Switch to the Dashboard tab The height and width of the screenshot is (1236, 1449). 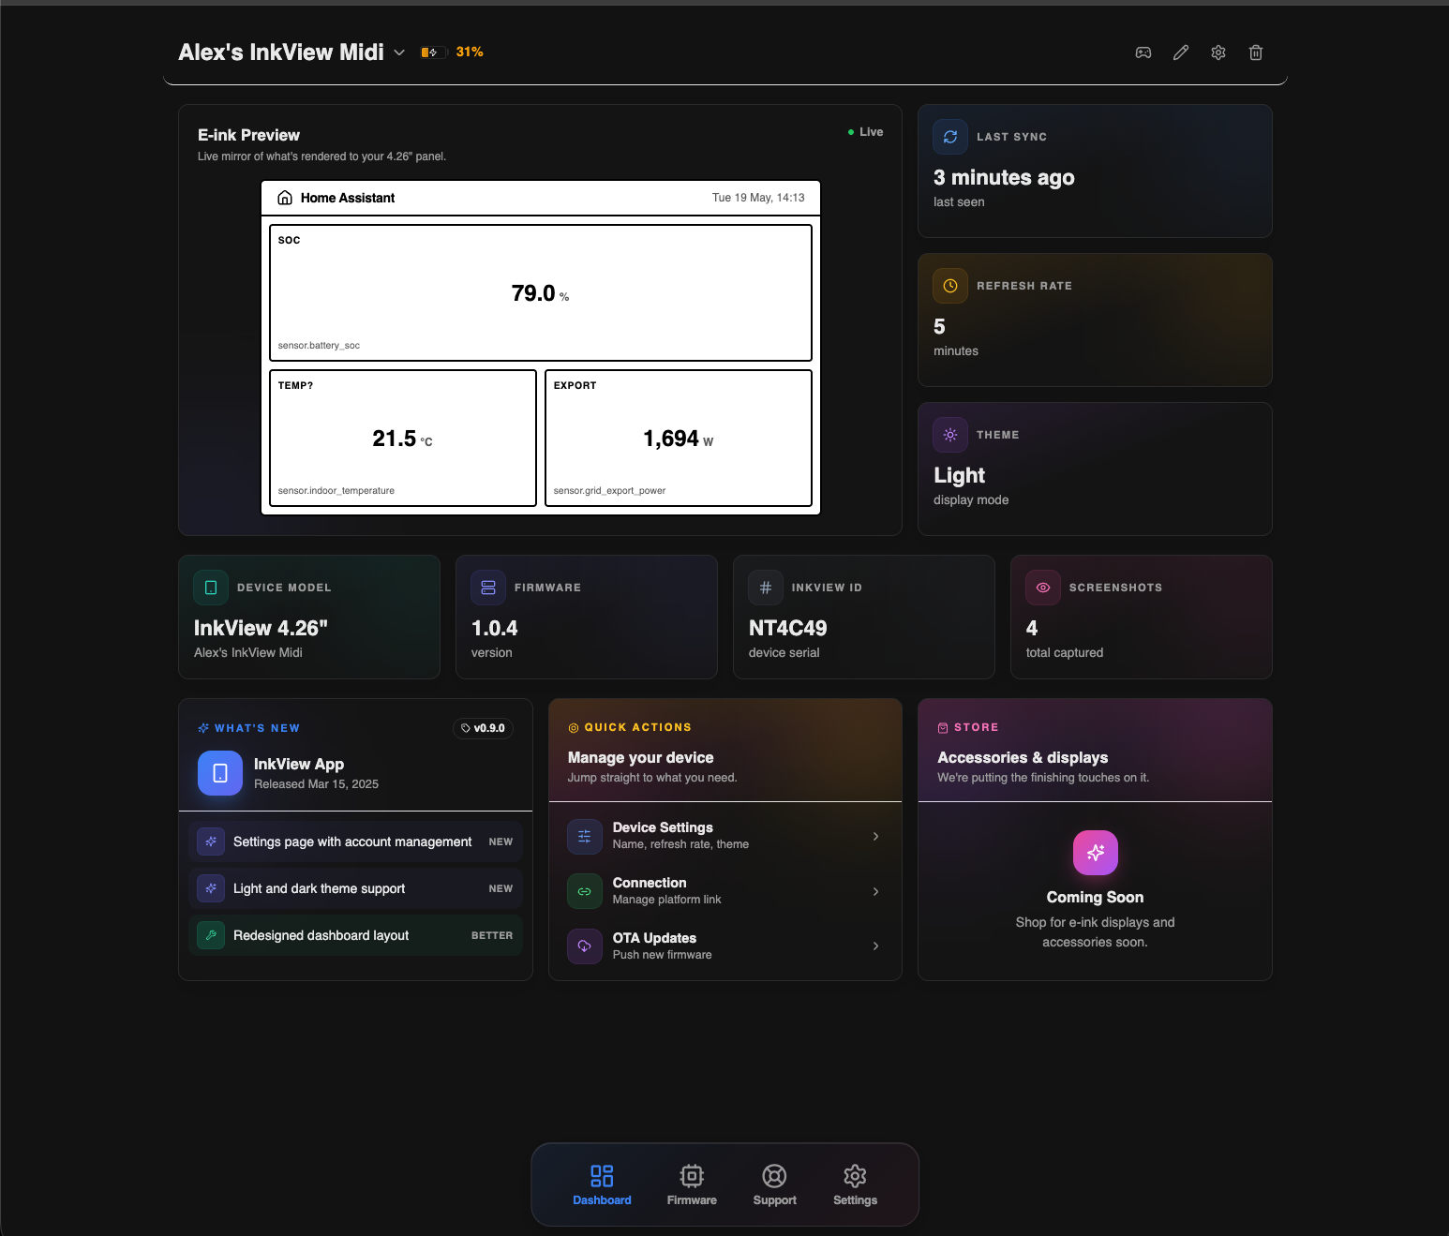[x=602, y=1184]
